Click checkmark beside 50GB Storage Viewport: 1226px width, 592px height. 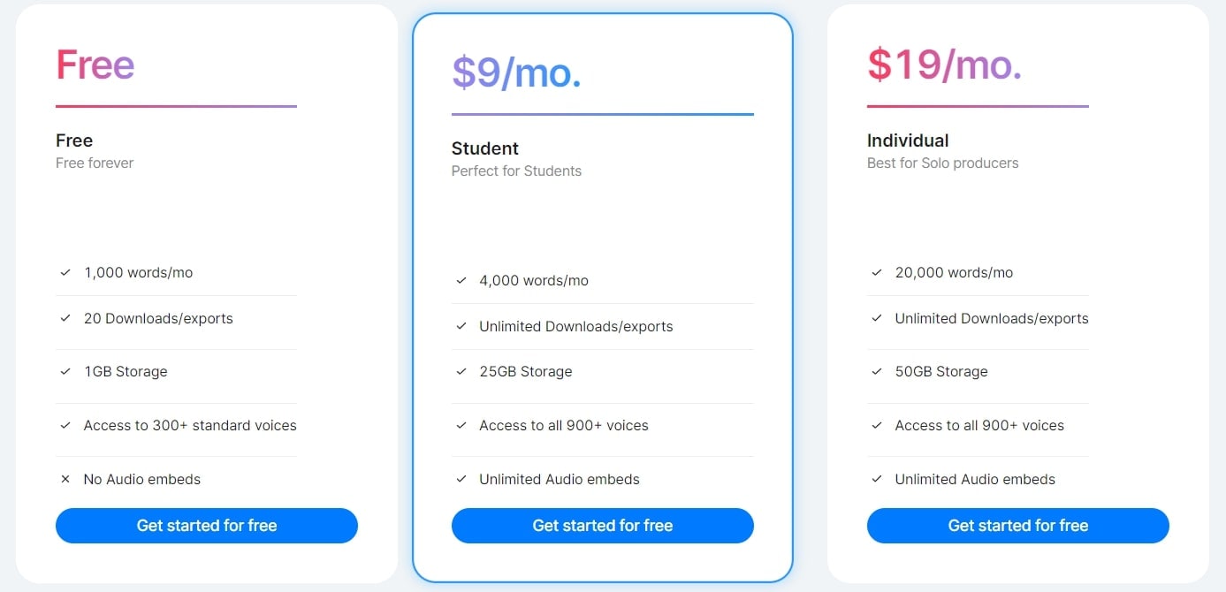click(x=877, y=372)
